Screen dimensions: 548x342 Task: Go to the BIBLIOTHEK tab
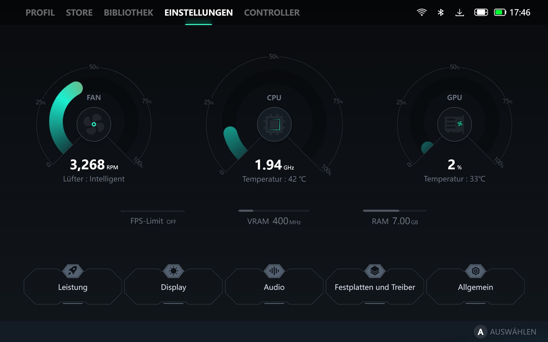click(128, 13)
